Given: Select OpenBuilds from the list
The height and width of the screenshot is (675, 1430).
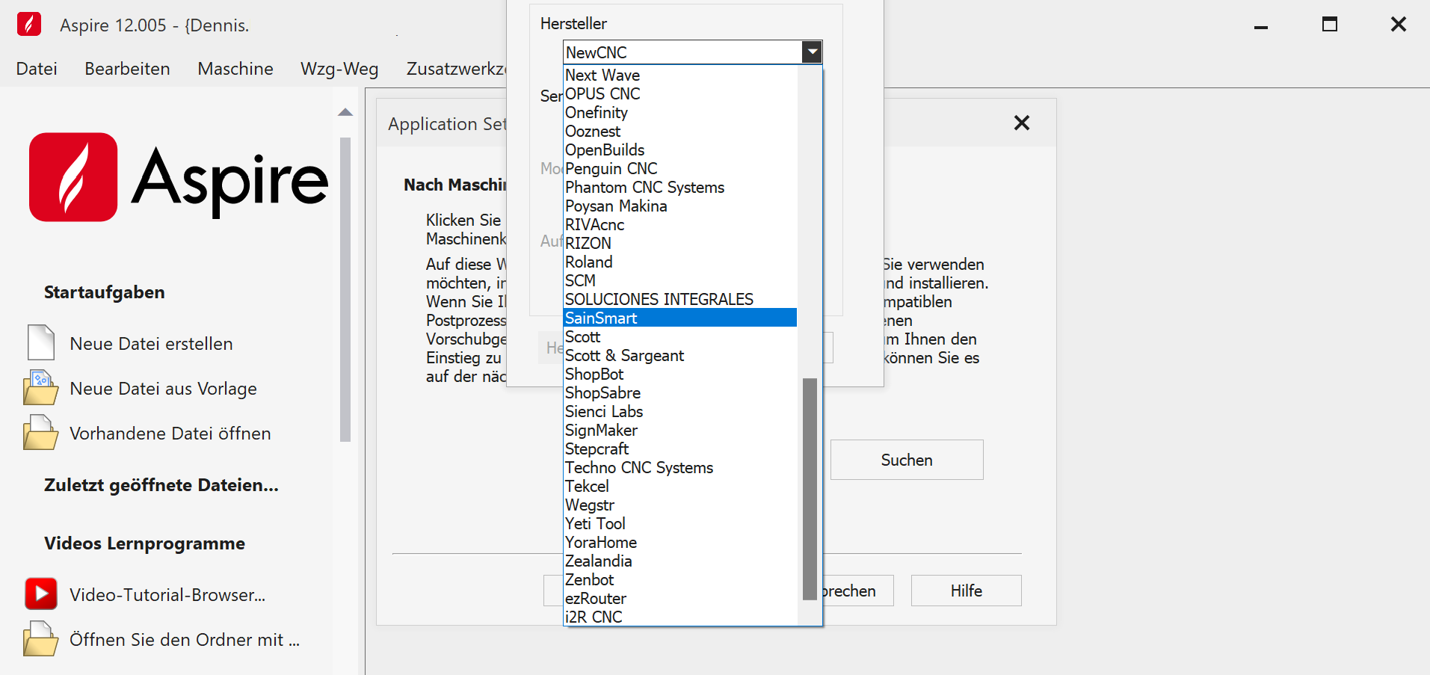Looking at the screenshot, I should (680, 150).
